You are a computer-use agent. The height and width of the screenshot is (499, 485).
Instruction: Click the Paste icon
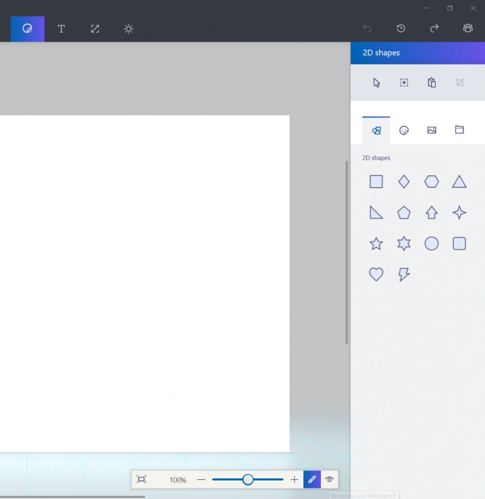click(x=431, y=82)
